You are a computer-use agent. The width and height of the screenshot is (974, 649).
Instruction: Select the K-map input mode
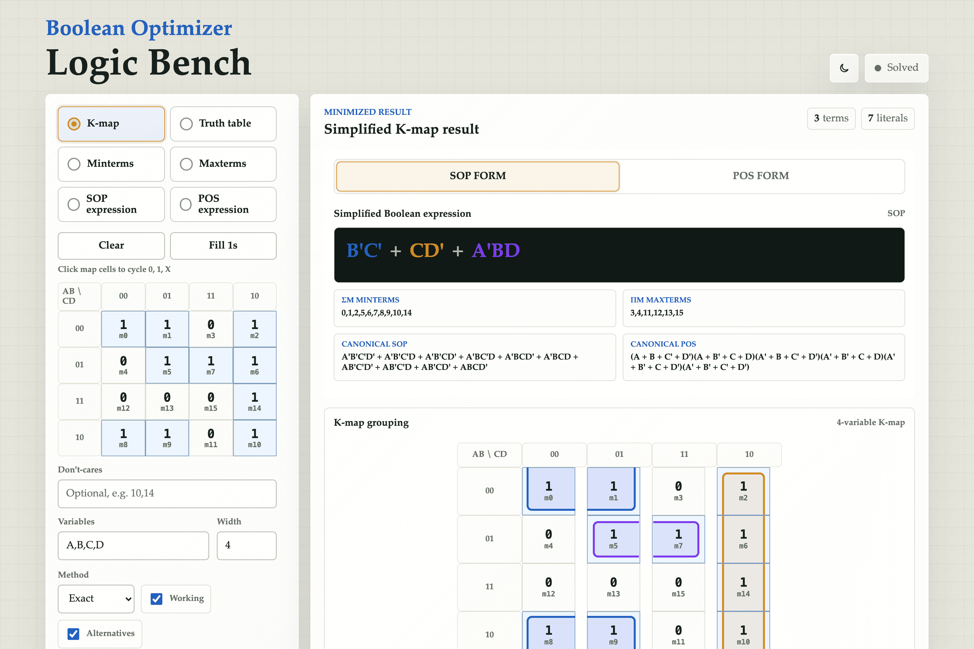click(x=111, y=124)
